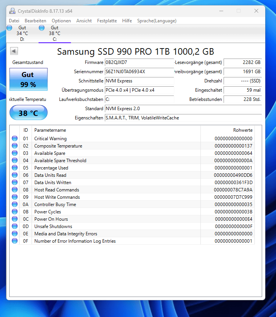
Task: Open the Festplatte menu
Action: pos(107,21)
